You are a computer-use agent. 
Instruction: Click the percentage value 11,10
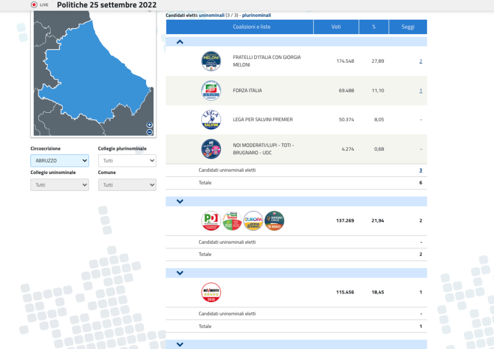[378, 90]
